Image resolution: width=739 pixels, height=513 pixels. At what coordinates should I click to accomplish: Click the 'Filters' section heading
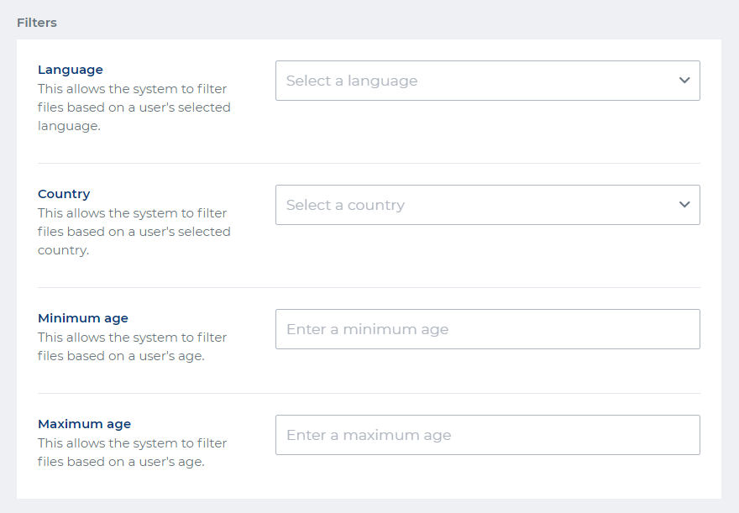click(x=37, y=23)
